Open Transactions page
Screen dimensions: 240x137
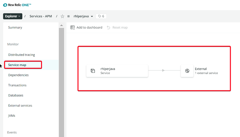pyautogui.click(x=17, y=85)
